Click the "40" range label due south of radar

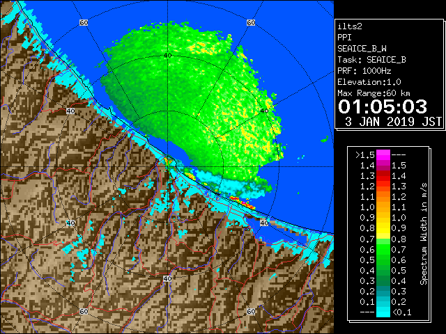[167, 278]
